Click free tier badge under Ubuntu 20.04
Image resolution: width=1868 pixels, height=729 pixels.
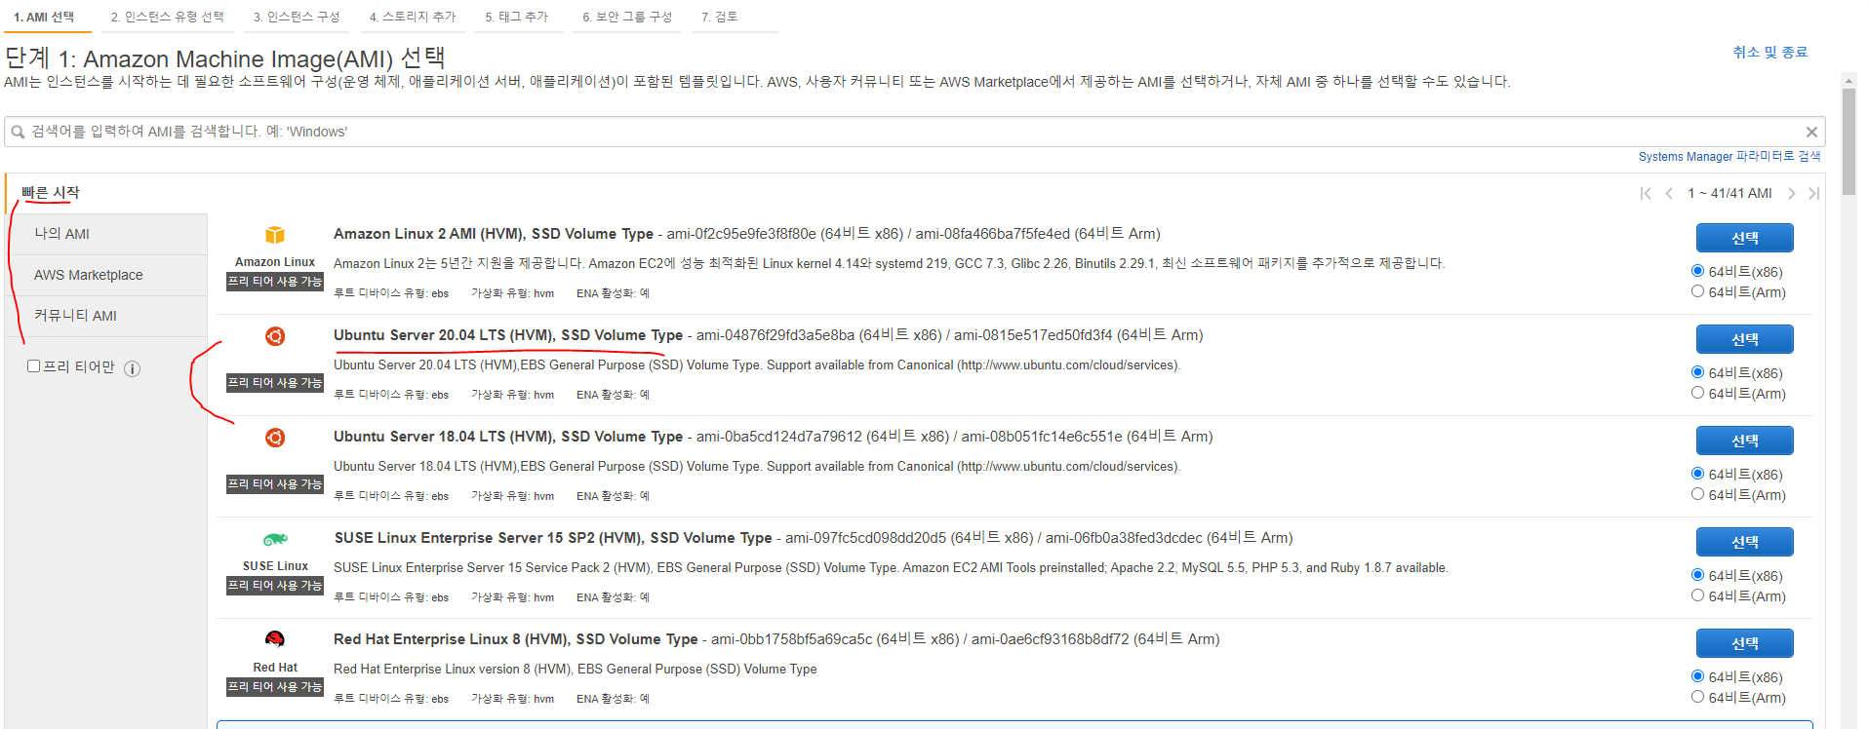pos(275,383)
